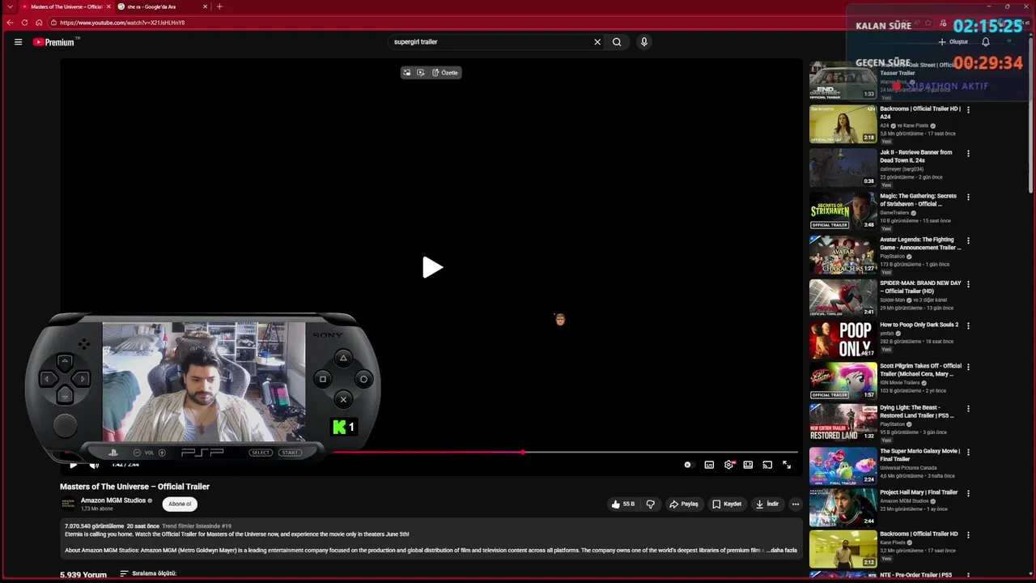Open the tab list dropdown arrow

10,6
